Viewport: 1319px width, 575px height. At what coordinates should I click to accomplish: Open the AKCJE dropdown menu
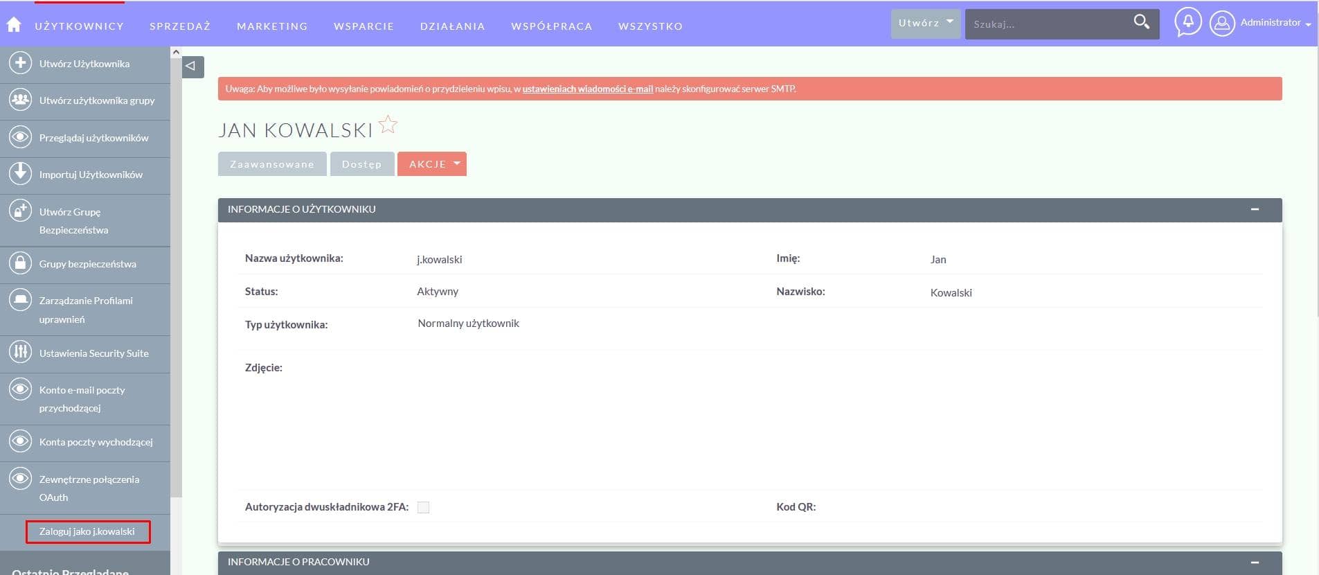432,164
